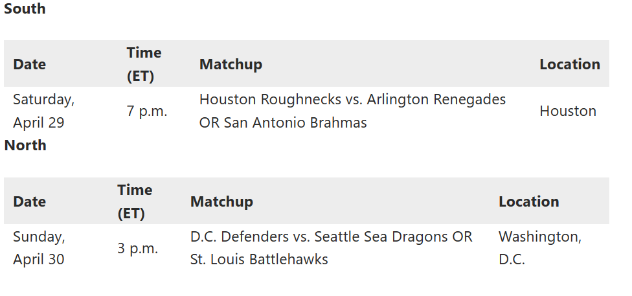Select the Matchup header in North table
632x296 pixels.
coord(221,201)
